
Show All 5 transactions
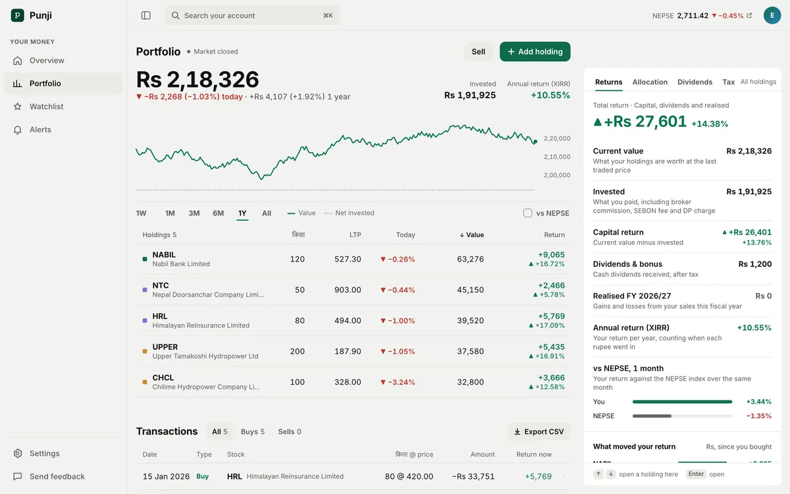coord(220,432)
